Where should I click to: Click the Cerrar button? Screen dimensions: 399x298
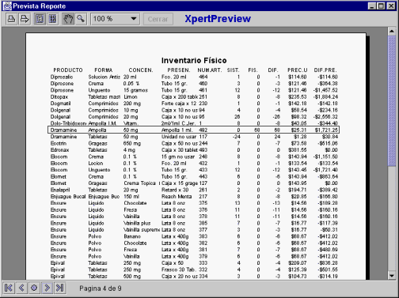(x=158, y=19)
